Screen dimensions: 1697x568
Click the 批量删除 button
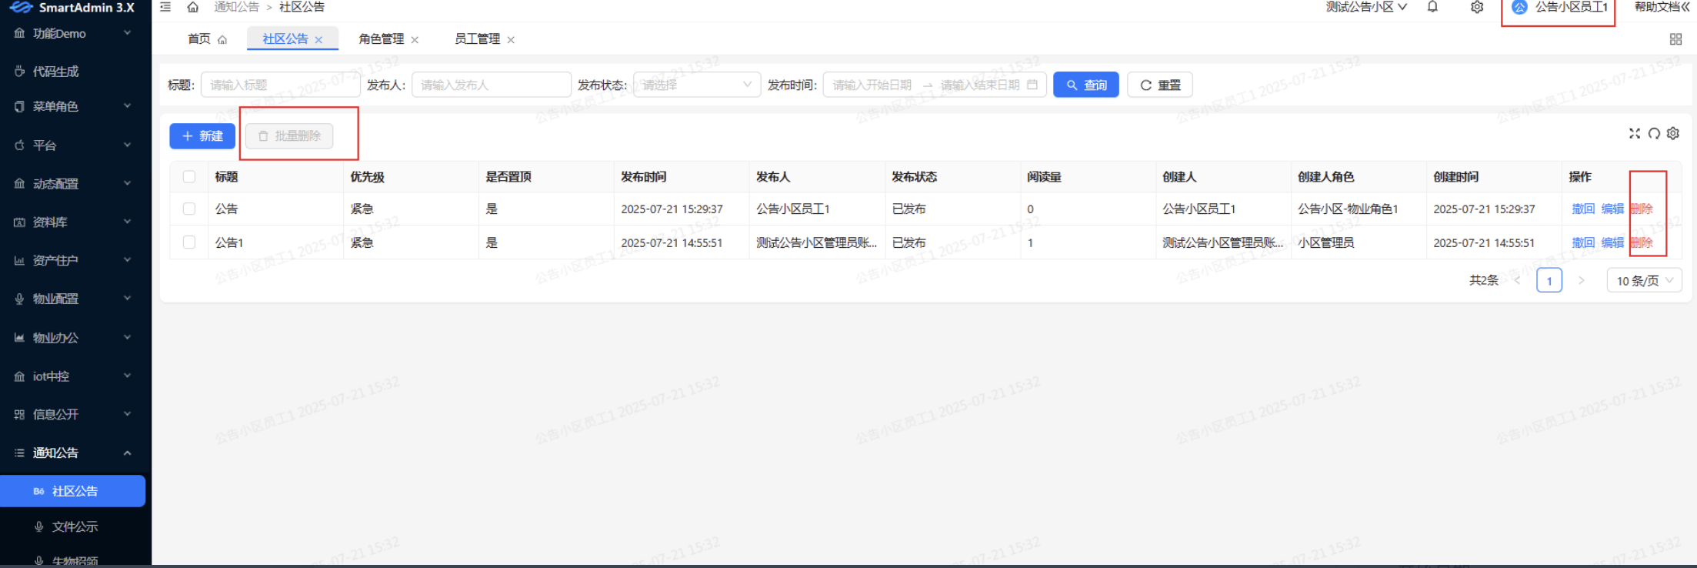(289, 135)
